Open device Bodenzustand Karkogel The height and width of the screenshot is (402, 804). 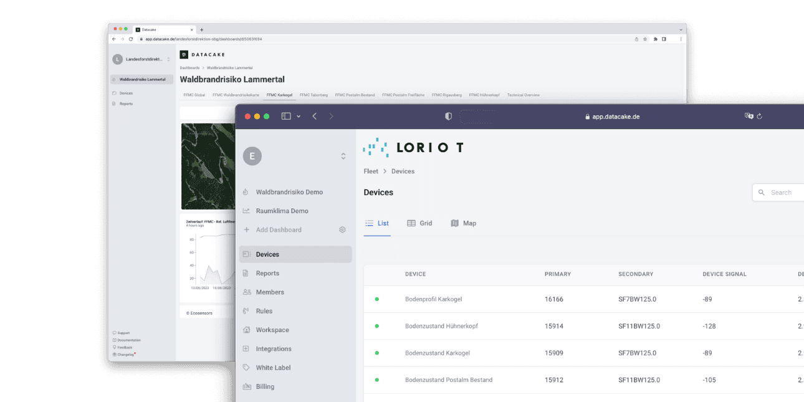pos(438,353)
